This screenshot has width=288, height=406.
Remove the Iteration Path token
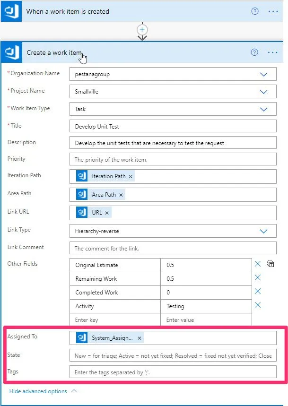tap(131, 176)
